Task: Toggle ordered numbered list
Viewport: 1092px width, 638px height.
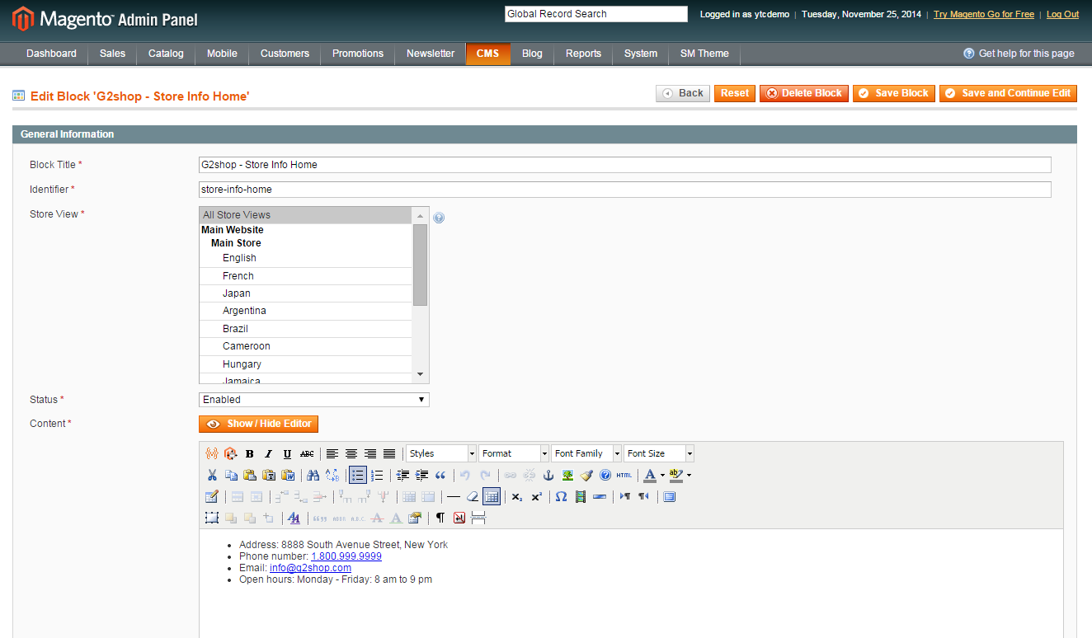Action: [x=377, y=475]
